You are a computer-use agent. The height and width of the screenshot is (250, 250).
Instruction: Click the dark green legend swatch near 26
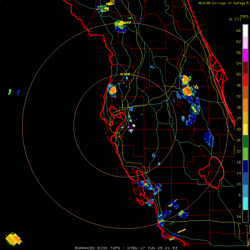[x=245, y=141]
